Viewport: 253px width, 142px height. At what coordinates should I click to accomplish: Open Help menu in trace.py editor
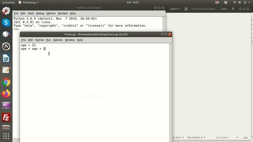[x=80, y=40]
